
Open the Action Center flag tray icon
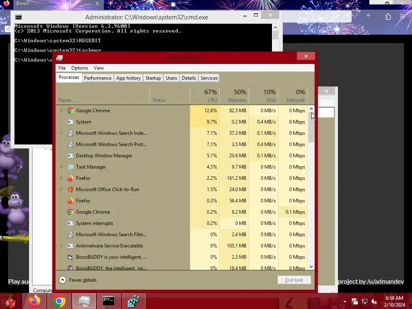pyautogui.click(x=355, y=301)
